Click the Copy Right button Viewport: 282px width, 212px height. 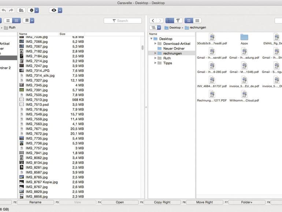[162, 202]
